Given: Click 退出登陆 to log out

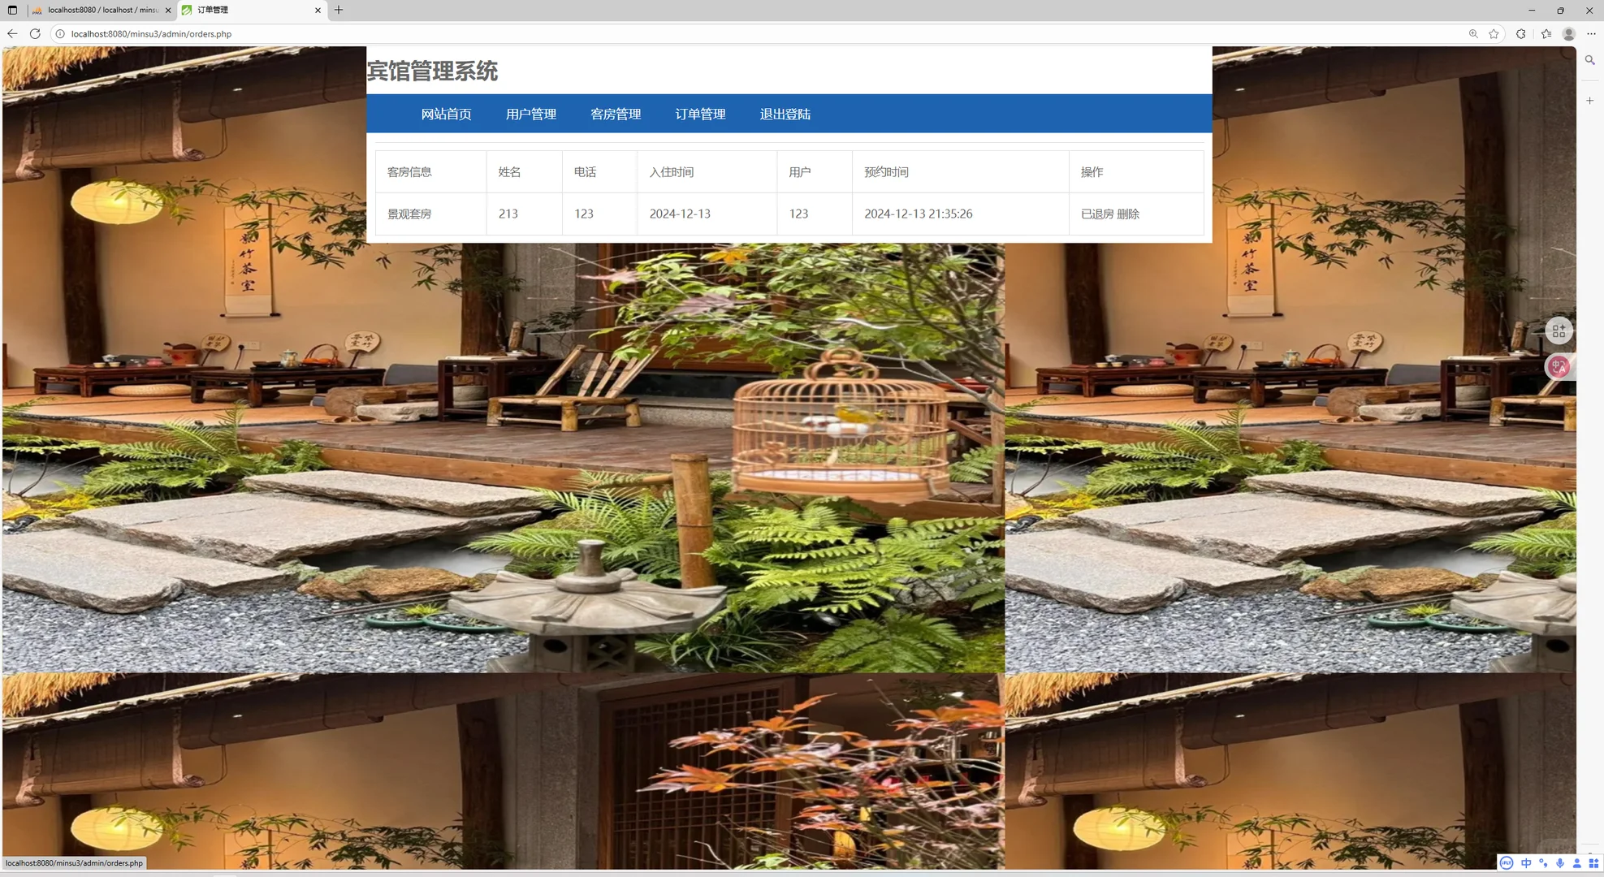Looking at the screenshot, I should 785,114.
